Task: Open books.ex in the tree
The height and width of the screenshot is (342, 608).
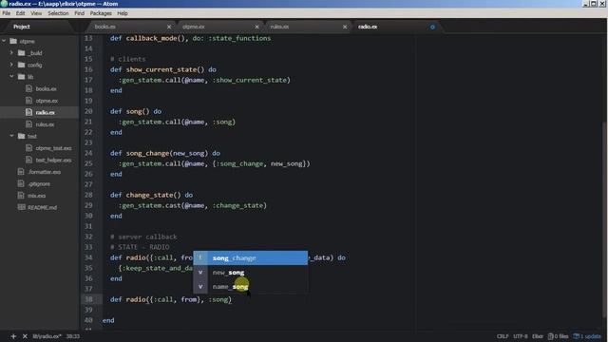Action: [x=46, y=88]
